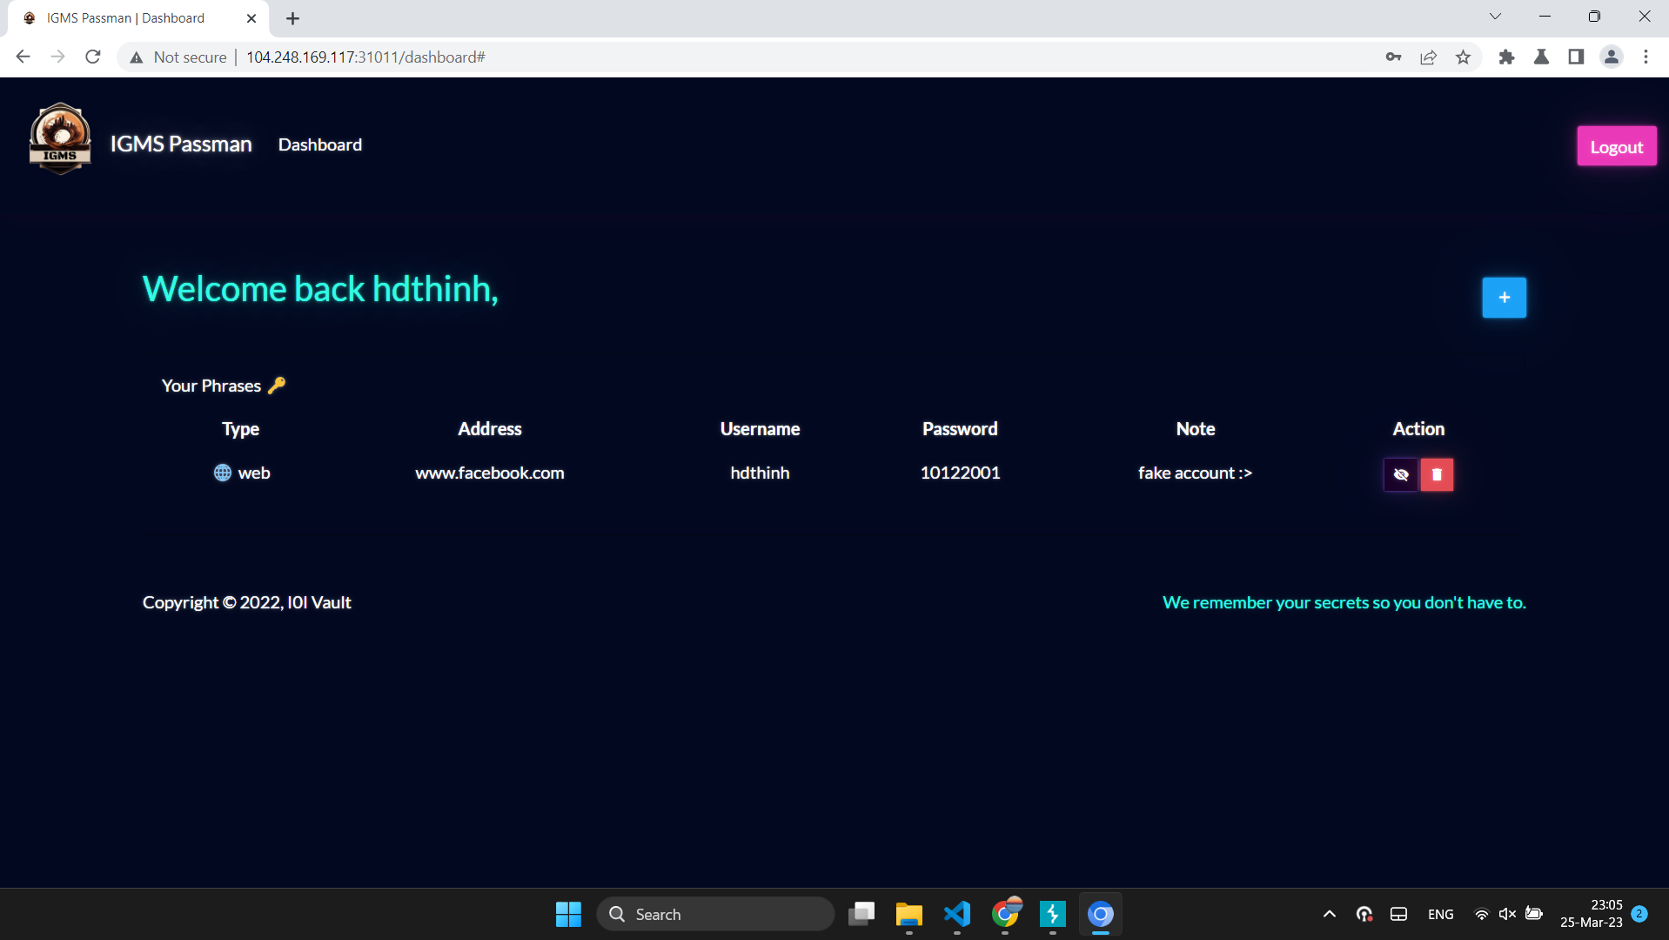Open the Chrome three-dot menu
This screenshot has height=940, width=1669.
pyautogui.click(x=1646, y=57)
